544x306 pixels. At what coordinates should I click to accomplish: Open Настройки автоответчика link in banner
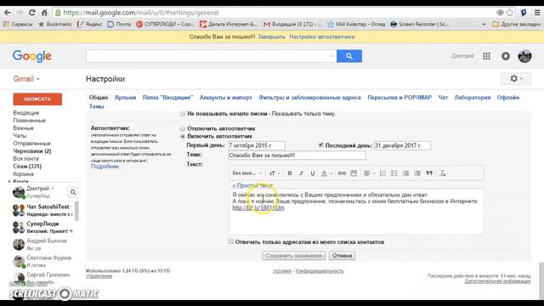tap(322, 37)
